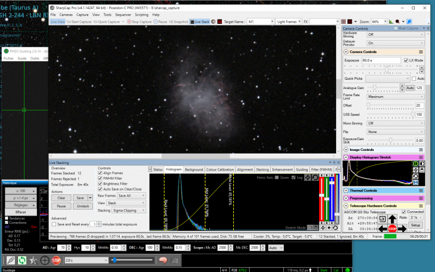
Task: Open the Scripting menu
Action: (141, 15)
